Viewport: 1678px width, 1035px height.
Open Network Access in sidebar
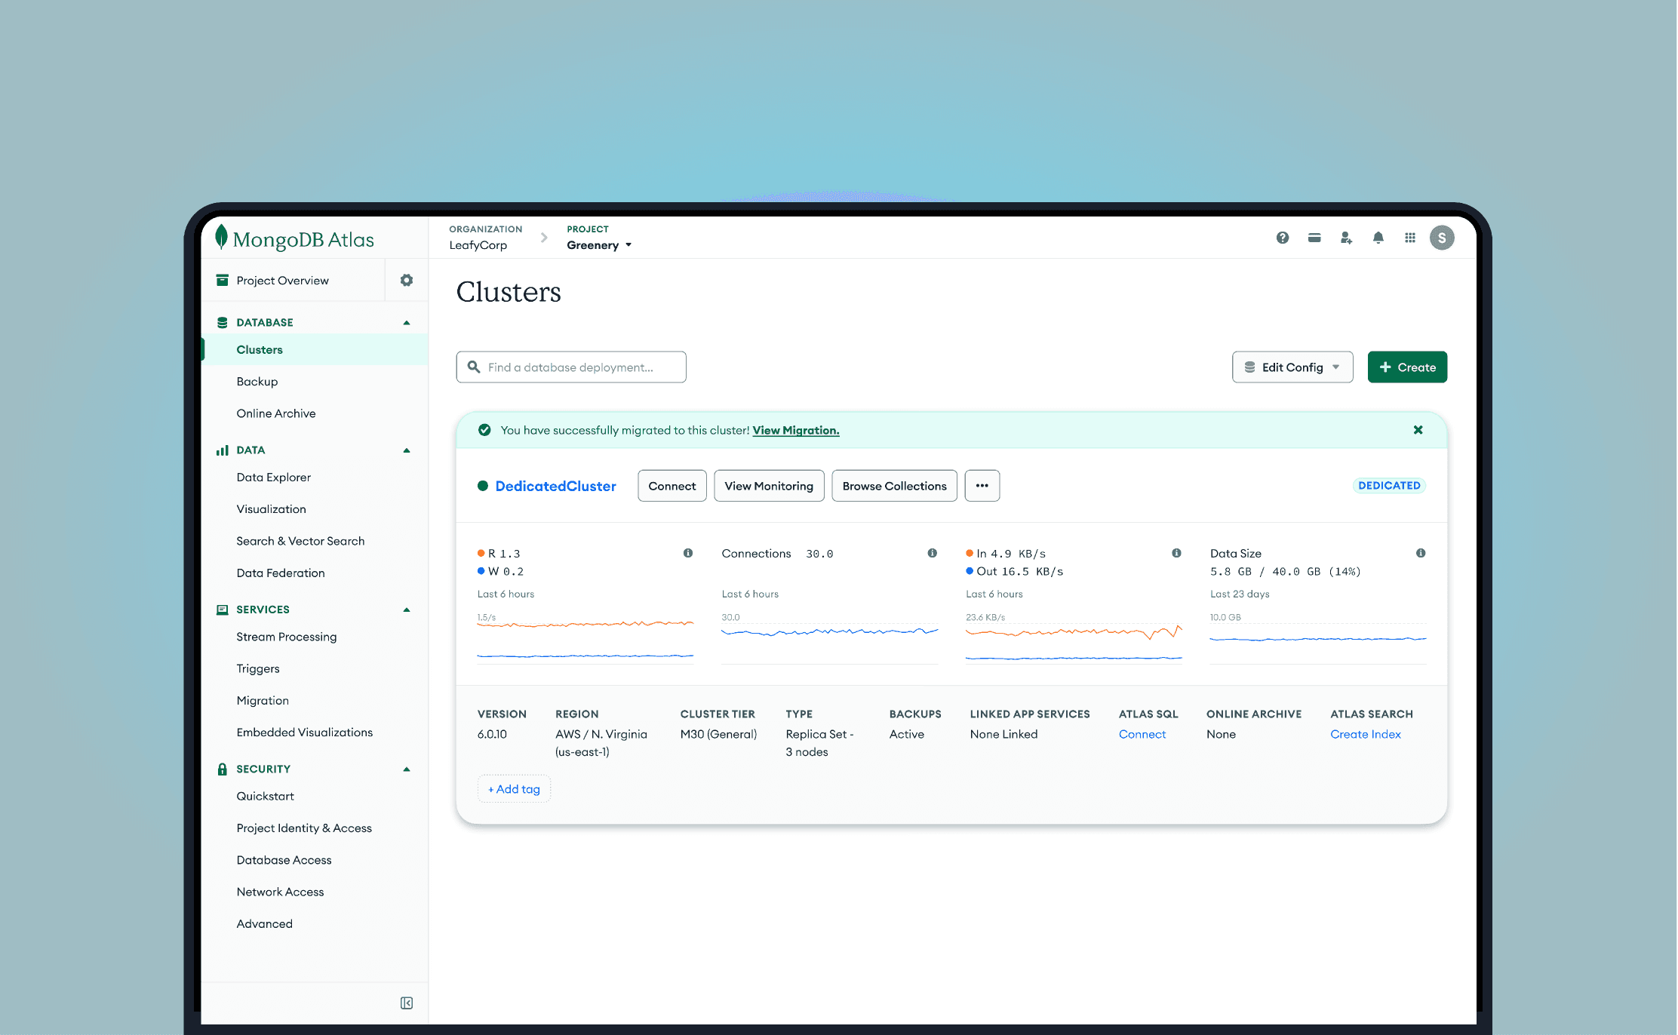[x=280, y=892]
